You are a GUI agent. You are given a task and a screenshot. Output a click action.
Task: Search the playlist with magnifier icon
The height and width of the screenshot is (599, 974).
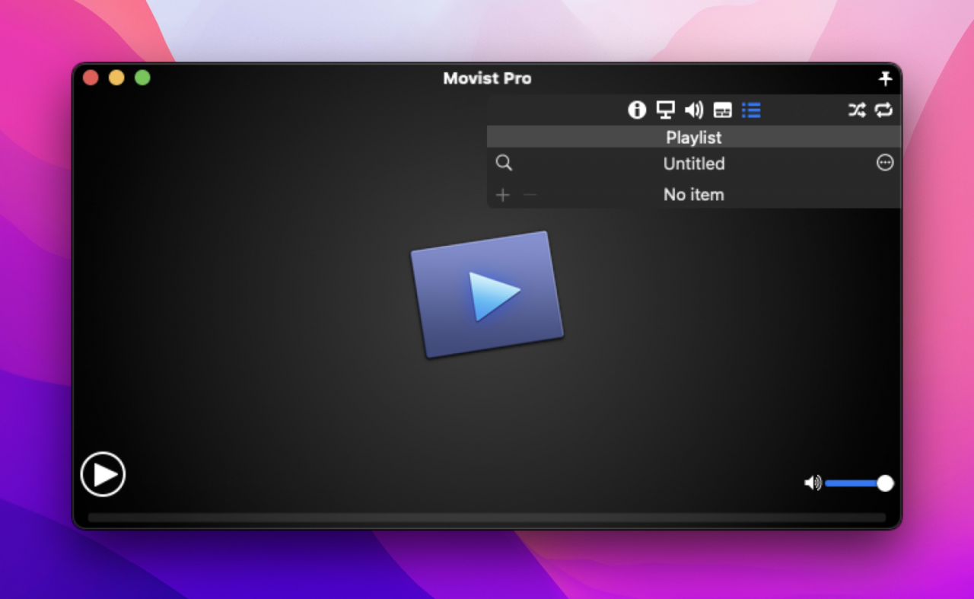coord(504,163)
